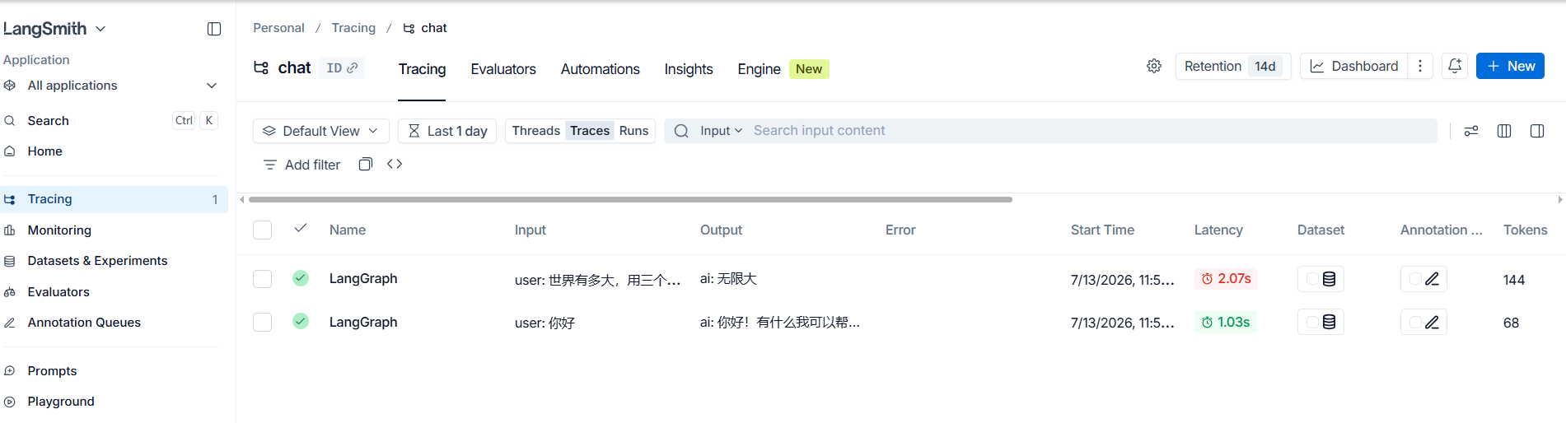This screenshot has width=1566, height=423.
Task: Go to Tracing in the sidebar
Action: click(114, 199)
